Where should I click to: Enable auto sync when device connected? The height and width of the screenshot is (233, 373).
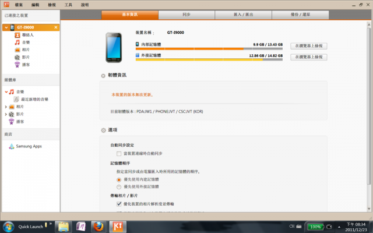119,154
